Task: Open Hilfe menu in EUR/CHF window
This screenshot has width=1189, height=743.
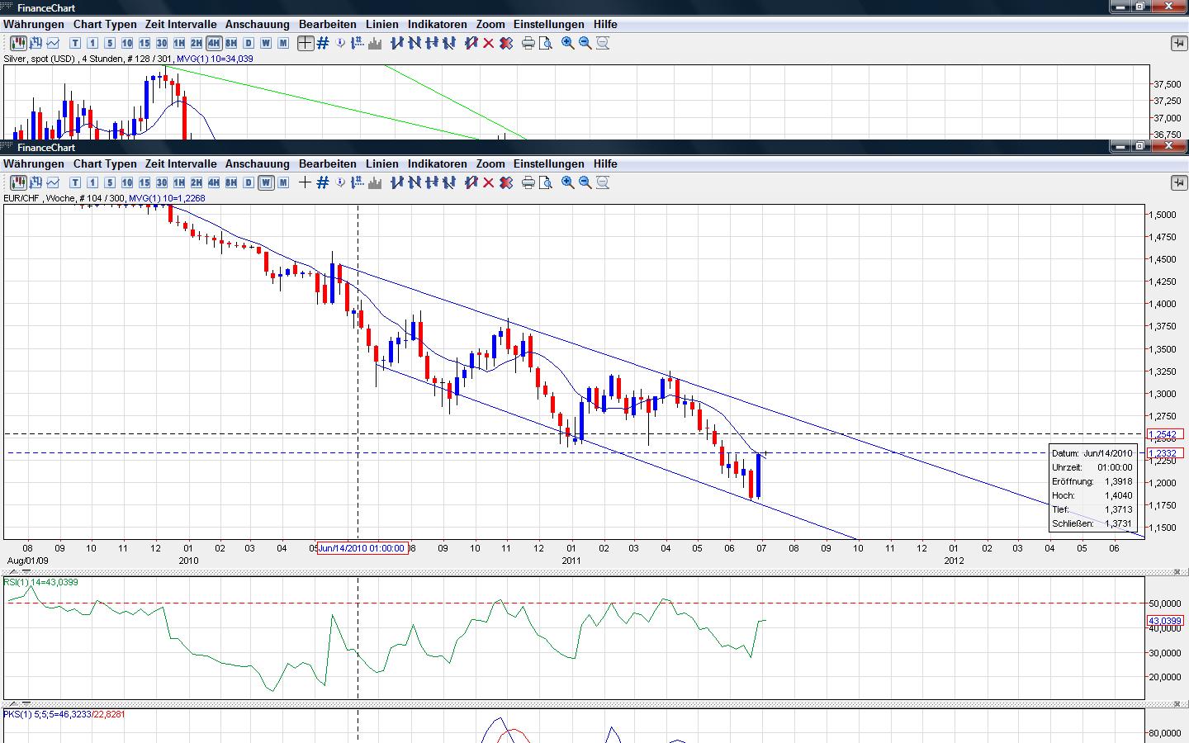Action: point(605,163)
